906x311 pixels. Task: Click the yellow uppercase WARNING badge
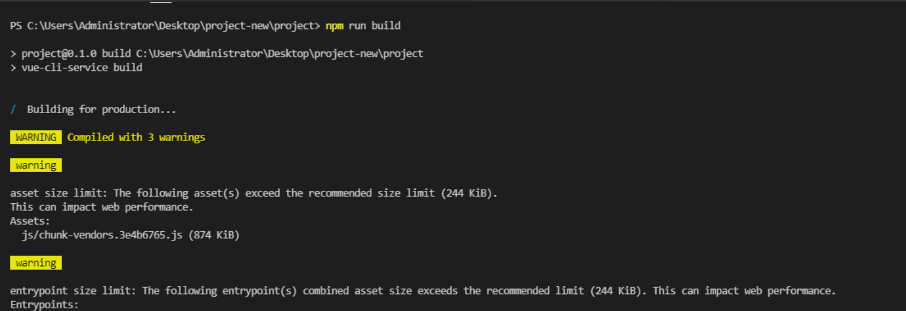(x=36, y=137)
